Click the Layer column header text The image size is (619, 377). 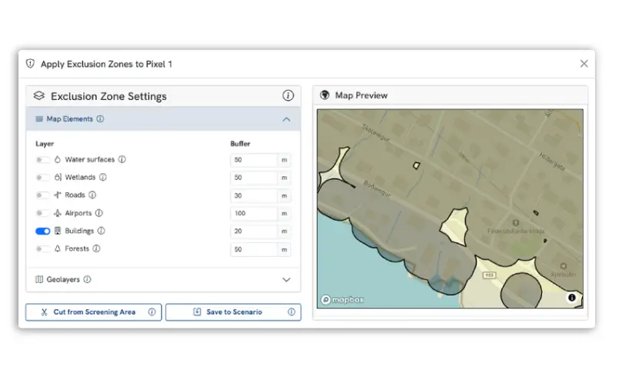click(x=45, y=144)
